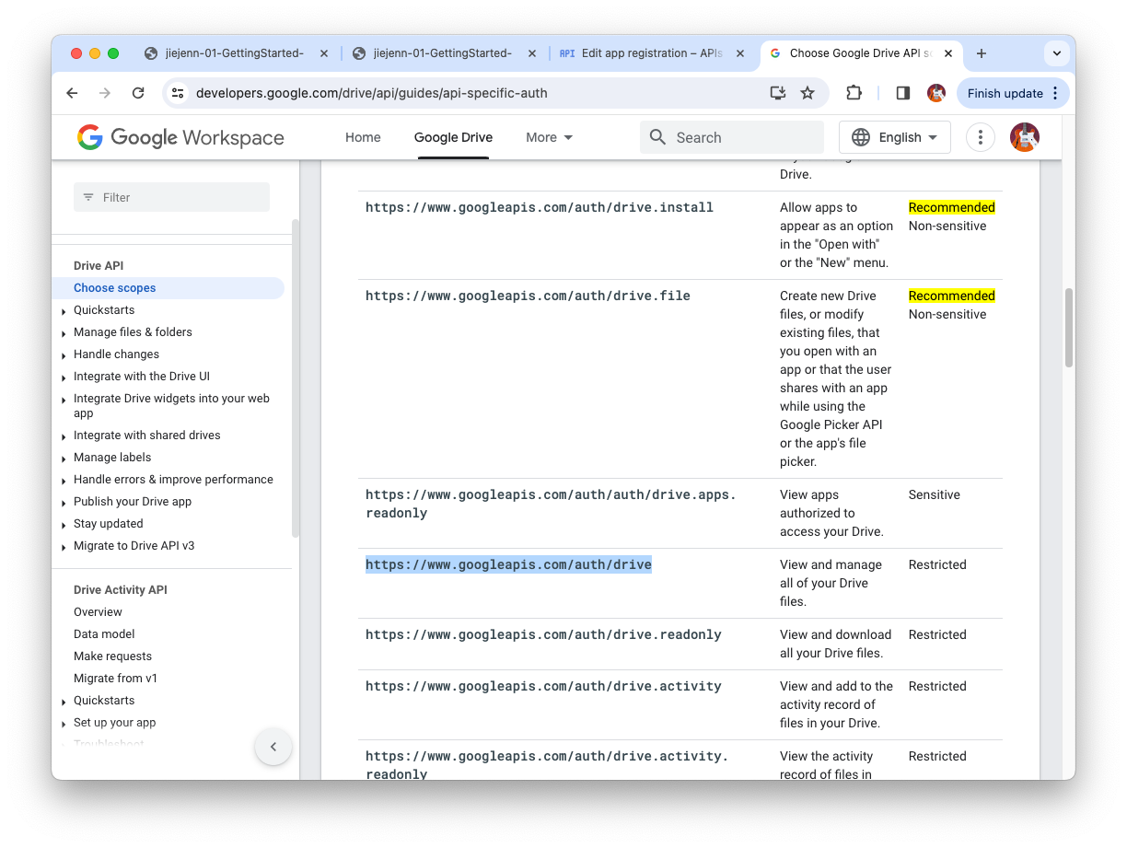The image size is (1127, 848).
Task: Expand the More menu in header
Action: (x=550, y=137)
